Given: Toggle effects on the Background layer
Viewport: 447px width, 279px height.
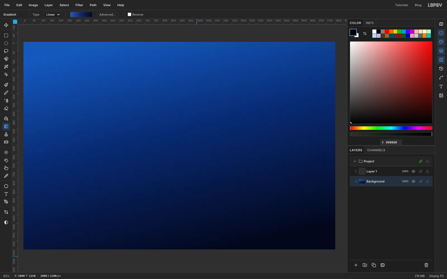Looking at the screenshot, I should point(421,181).
